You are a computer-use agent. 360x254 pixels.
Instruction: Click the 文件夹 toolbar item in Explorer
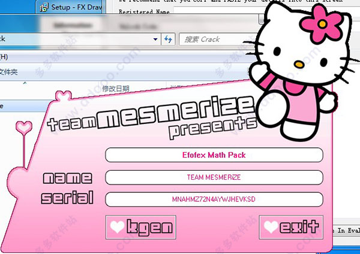point(9,72)
